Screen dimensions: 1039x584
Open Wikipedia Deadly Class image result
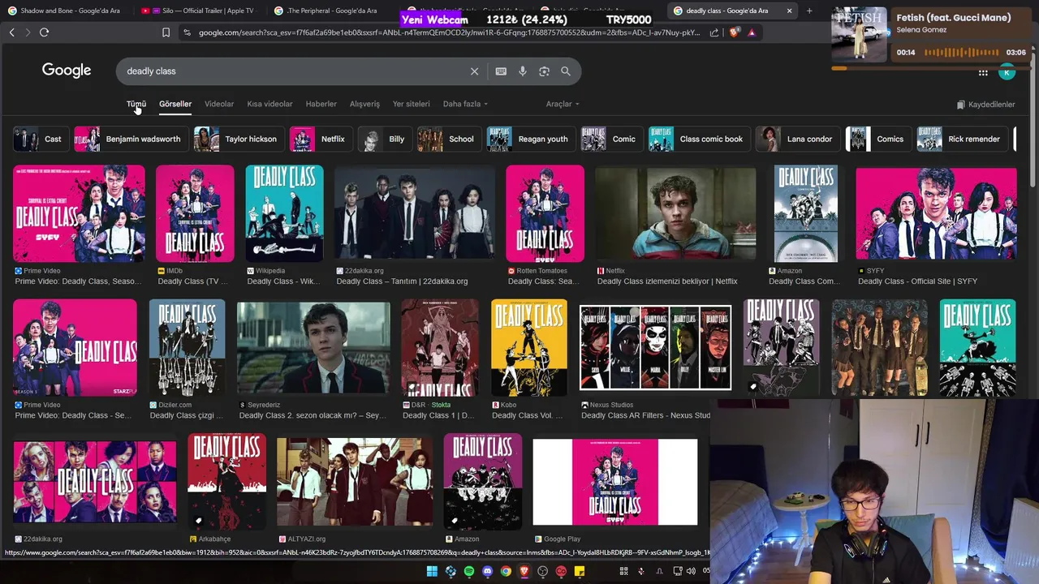(x=284, y=213)
